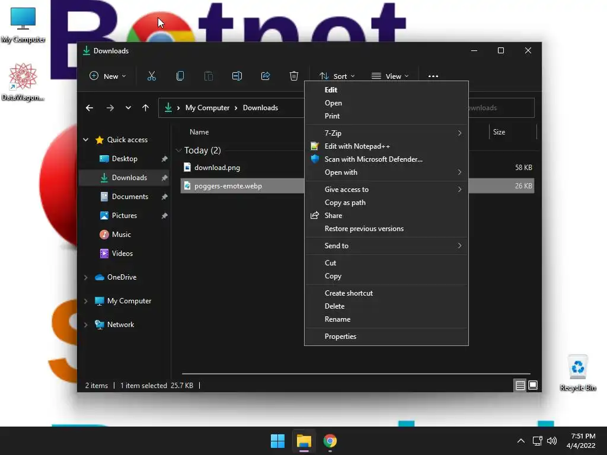The height and width of the screenshot is (455, 607).
Task: Open the Windows Start button
Action: (x=277, y=441)
